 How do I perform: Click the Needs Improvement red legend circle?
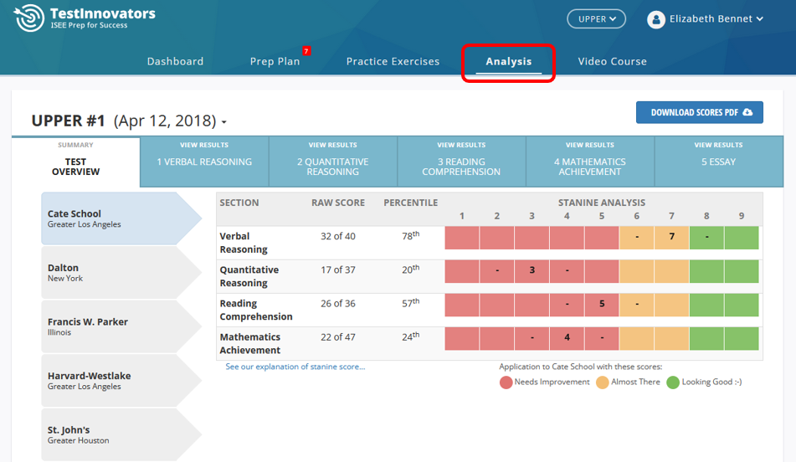pos(506,382)
